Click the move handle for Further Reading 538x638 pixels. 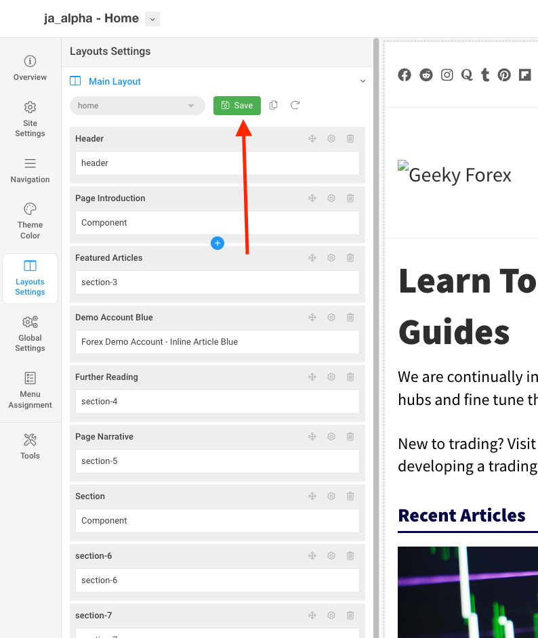[312, 377]
